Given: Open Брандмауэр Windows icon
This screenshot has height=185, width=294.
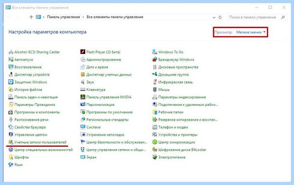Looking at the screenshot, I should [x=155, y=59].
